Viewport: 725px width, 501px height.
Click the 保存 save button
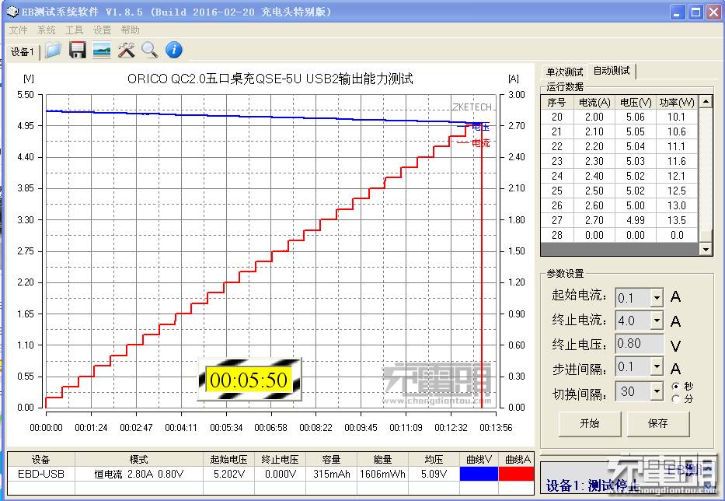pos(658,423)
